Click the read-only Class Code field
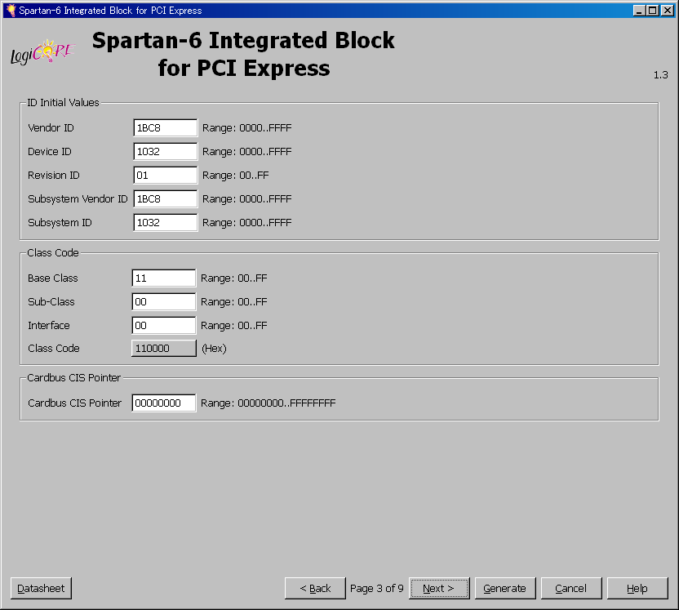The image size is (679, 610). (x=163, y=349)
